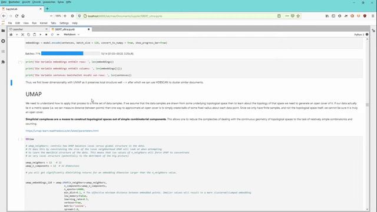Save the notebook with the save icon
Screen dimensions: 377x212
coord(11,35)
